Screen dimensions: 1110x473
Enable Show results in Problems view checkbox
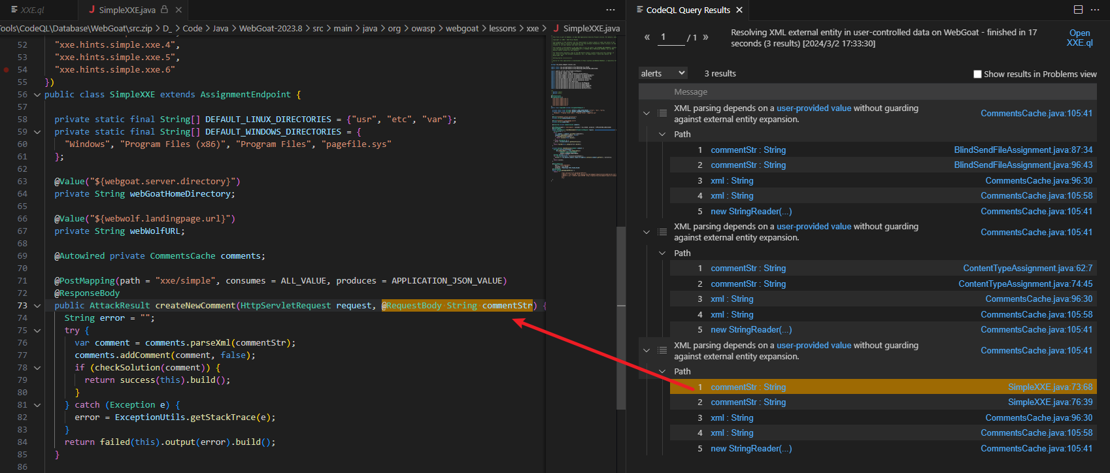click(977, 74)
